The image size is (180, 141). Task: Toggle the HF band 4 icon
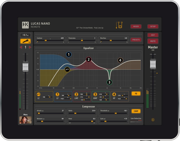coord(114,94)
